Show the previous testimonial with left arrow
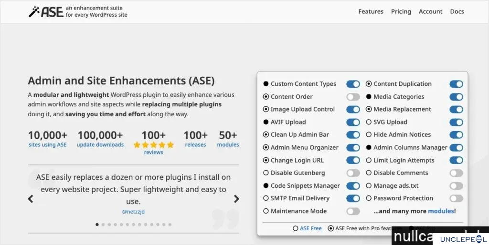Image resolution: width=489 pixels, height=245 pixels. pos(31,199)
